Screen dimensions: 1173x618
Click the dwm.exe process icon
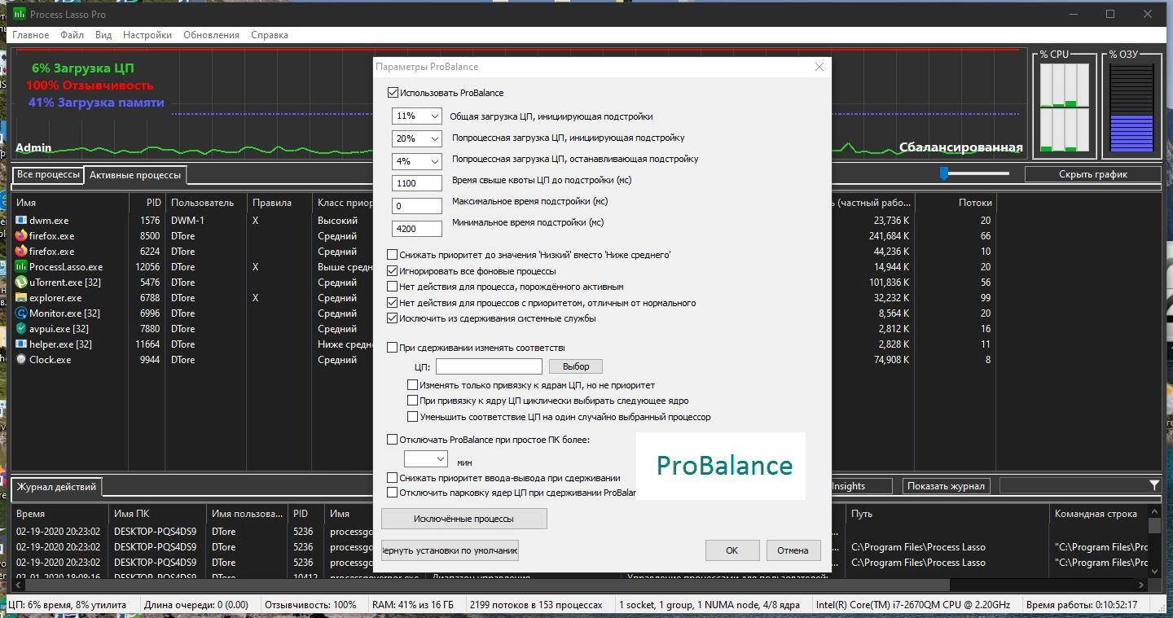click(21, 220)
